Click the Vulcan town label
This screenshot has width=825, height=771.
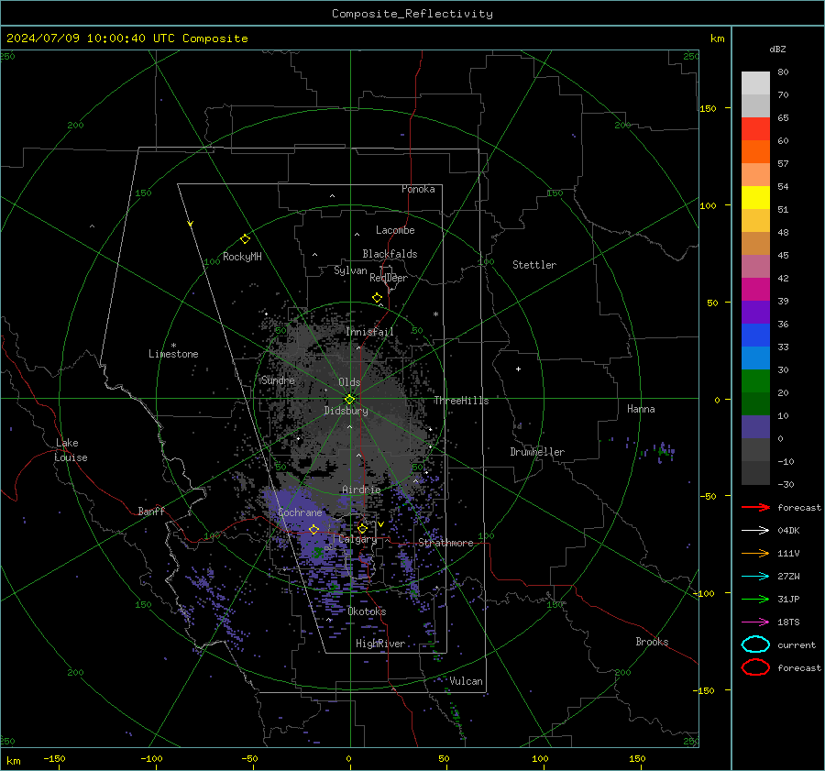(466, 681)
